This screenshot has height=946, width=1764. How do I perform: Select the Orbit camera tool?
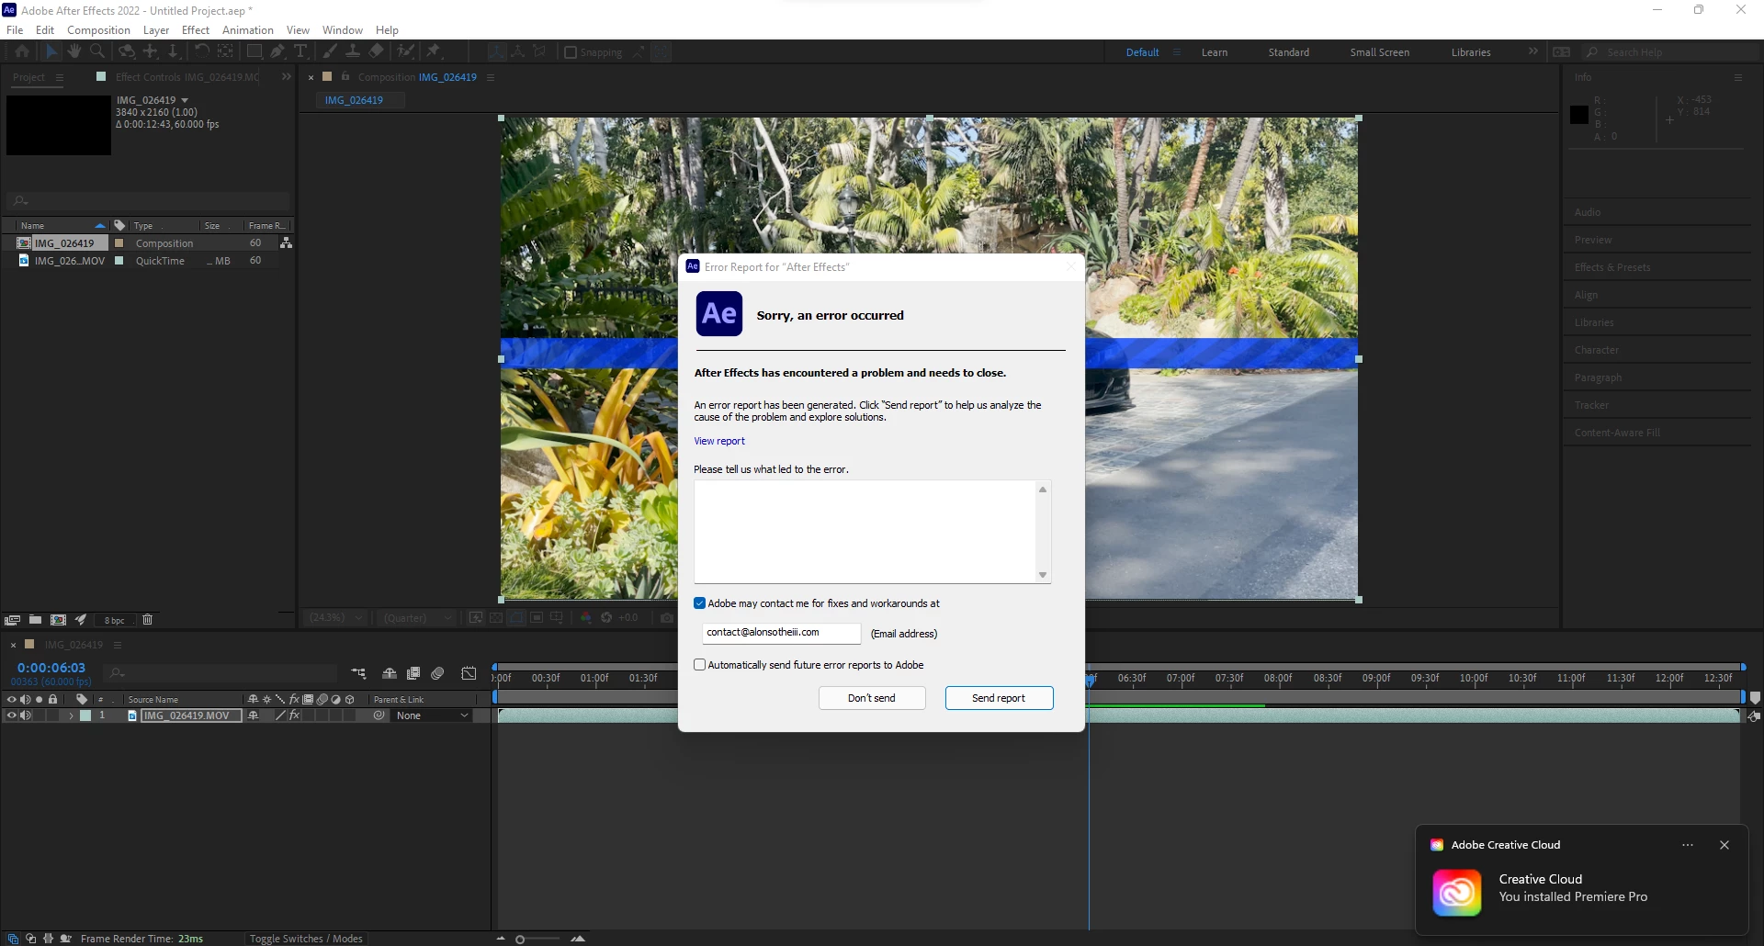click(x=127, y=52)
